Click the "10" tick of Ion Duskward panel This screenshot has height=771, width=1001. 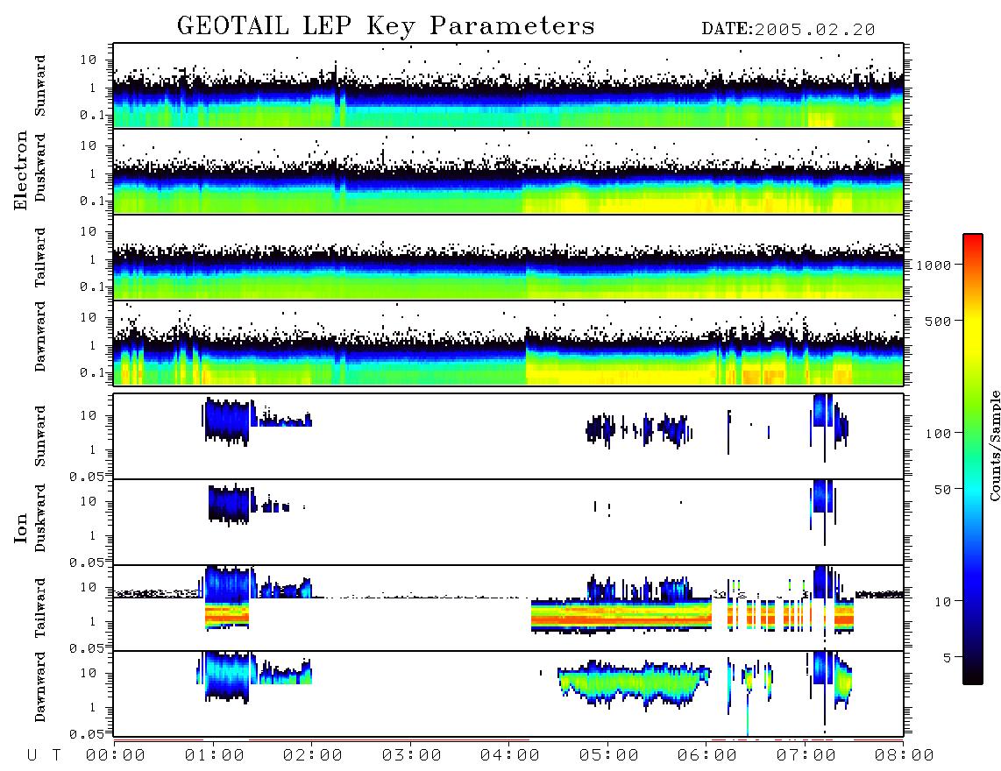click(88, 502)
